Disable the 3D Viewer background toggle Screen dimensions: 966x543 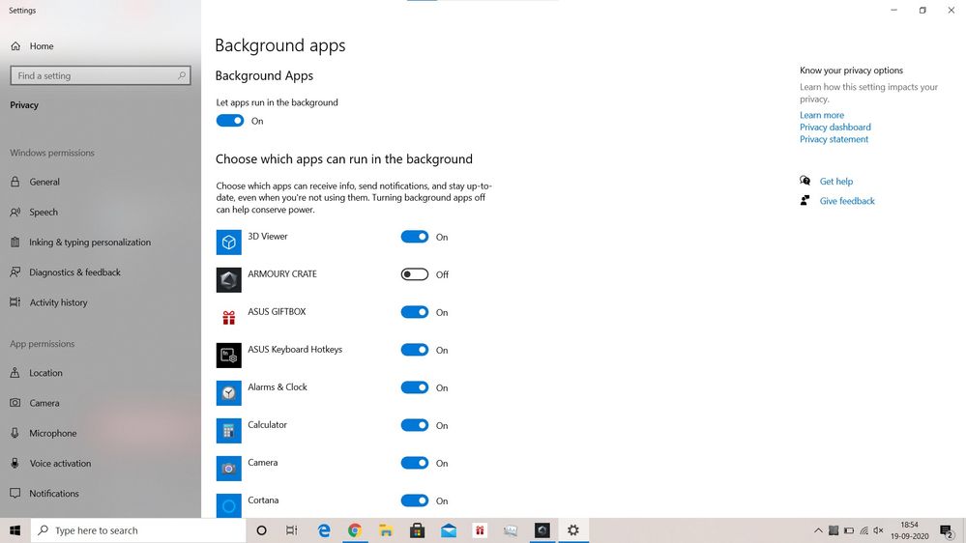(x=415, y=237)
